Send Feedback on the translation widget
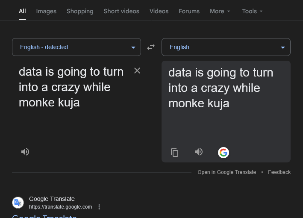Screen dimensions: 303x218 pyautogui.click(x=279, y=172)
